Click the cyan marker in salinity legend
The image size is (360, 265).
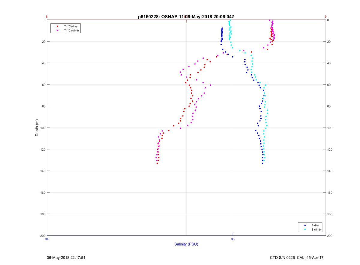click(x=305, y=229)
